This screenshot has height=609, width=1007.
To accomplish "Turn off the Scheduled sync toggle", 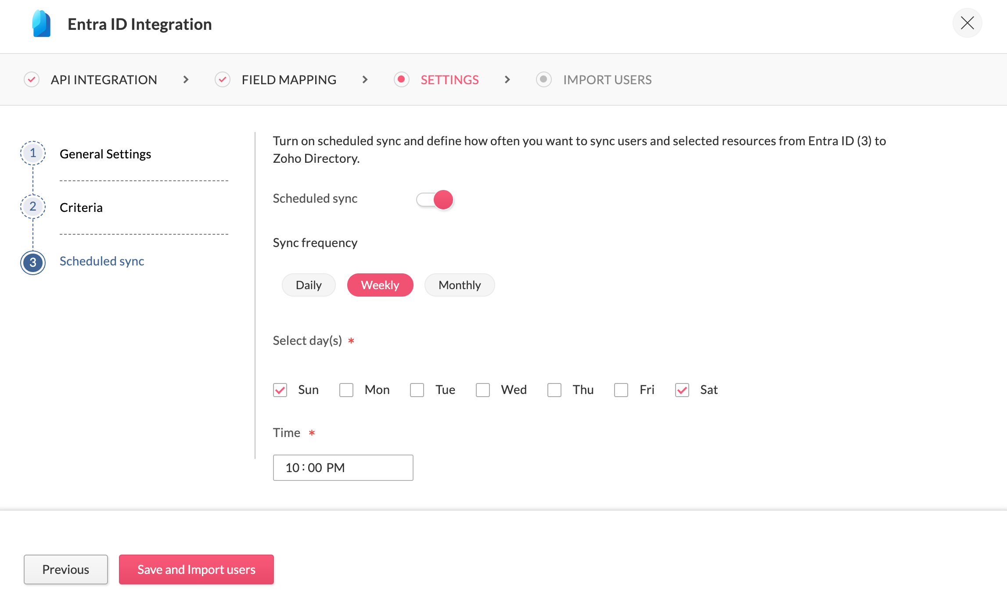I will (435, 200).
